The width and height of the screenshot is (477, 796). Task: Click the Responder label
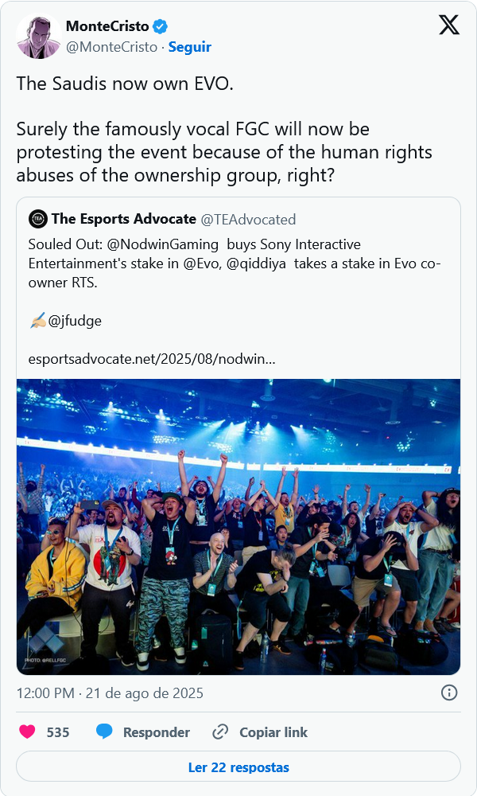tap(156, 732)
